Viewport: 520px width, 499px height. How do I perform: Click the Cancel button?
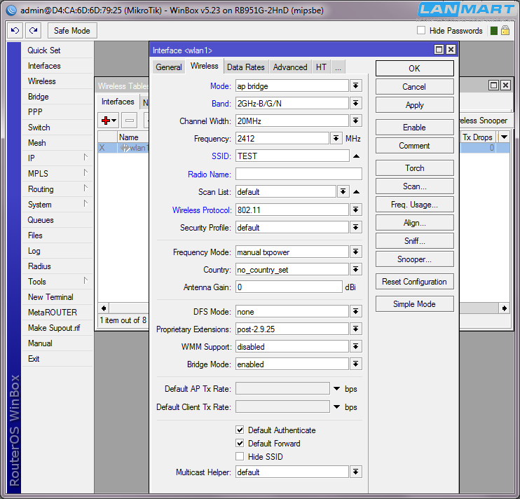click(415, 87)
